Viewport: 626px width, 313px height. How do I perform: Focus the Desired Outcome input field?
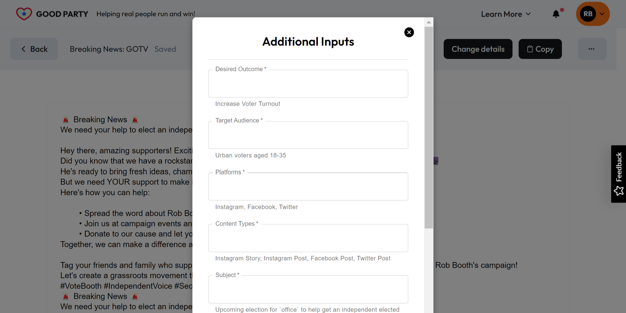308,84
